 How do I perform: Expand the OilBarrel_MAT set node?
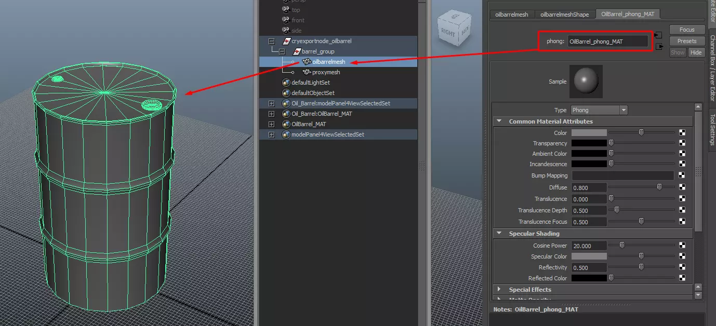click(271, 124)
